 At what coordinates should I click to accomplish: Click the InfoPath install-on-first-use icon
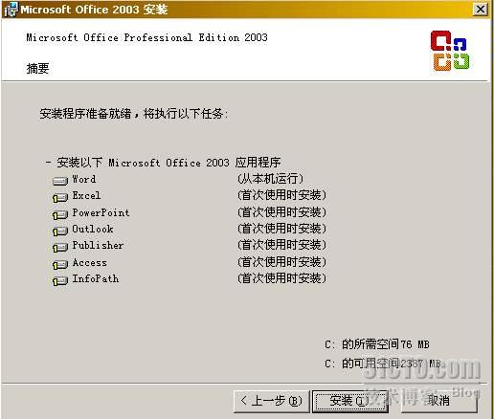[x=60, y=280]
